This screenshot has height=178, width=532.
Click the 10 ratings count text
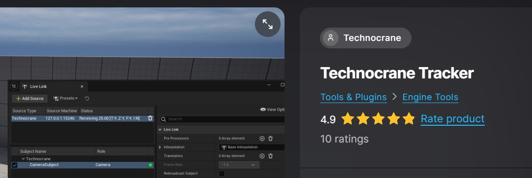click(x=344, y=139)
